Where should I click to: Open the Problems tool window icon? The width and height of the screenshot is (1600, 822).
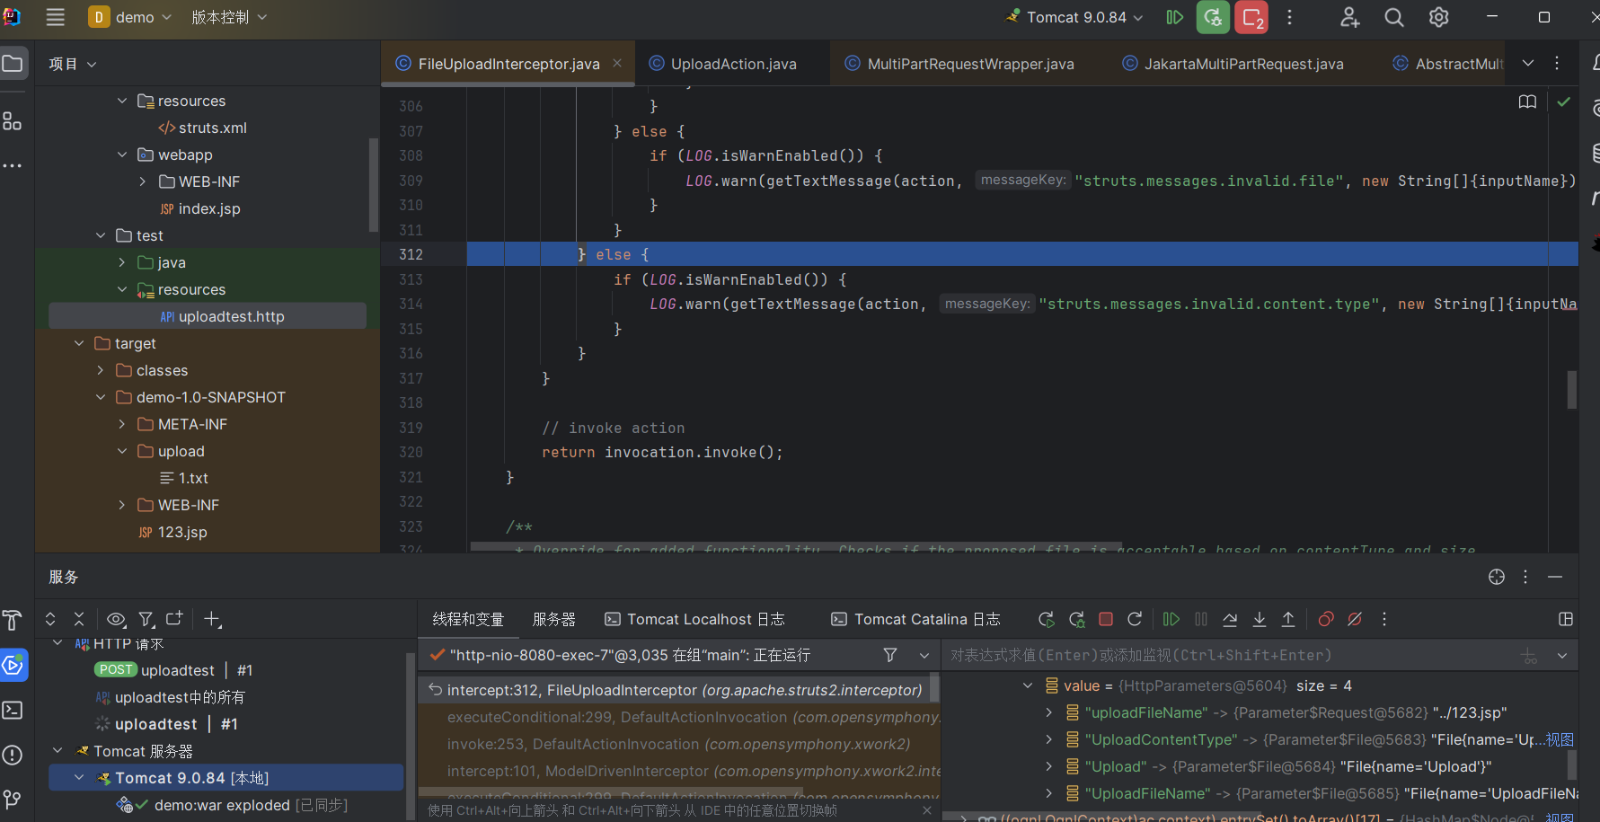point(13,755)
